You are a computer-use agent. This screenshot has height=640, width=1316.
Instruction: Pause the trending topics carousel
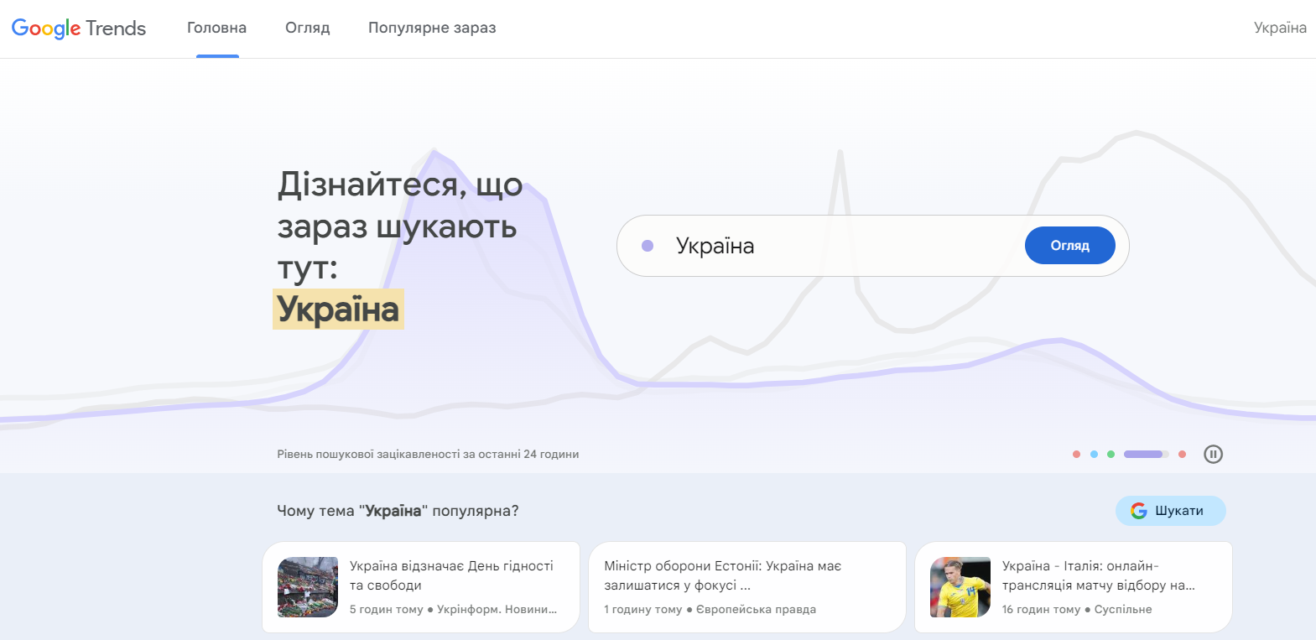[x=1213, y=454]
